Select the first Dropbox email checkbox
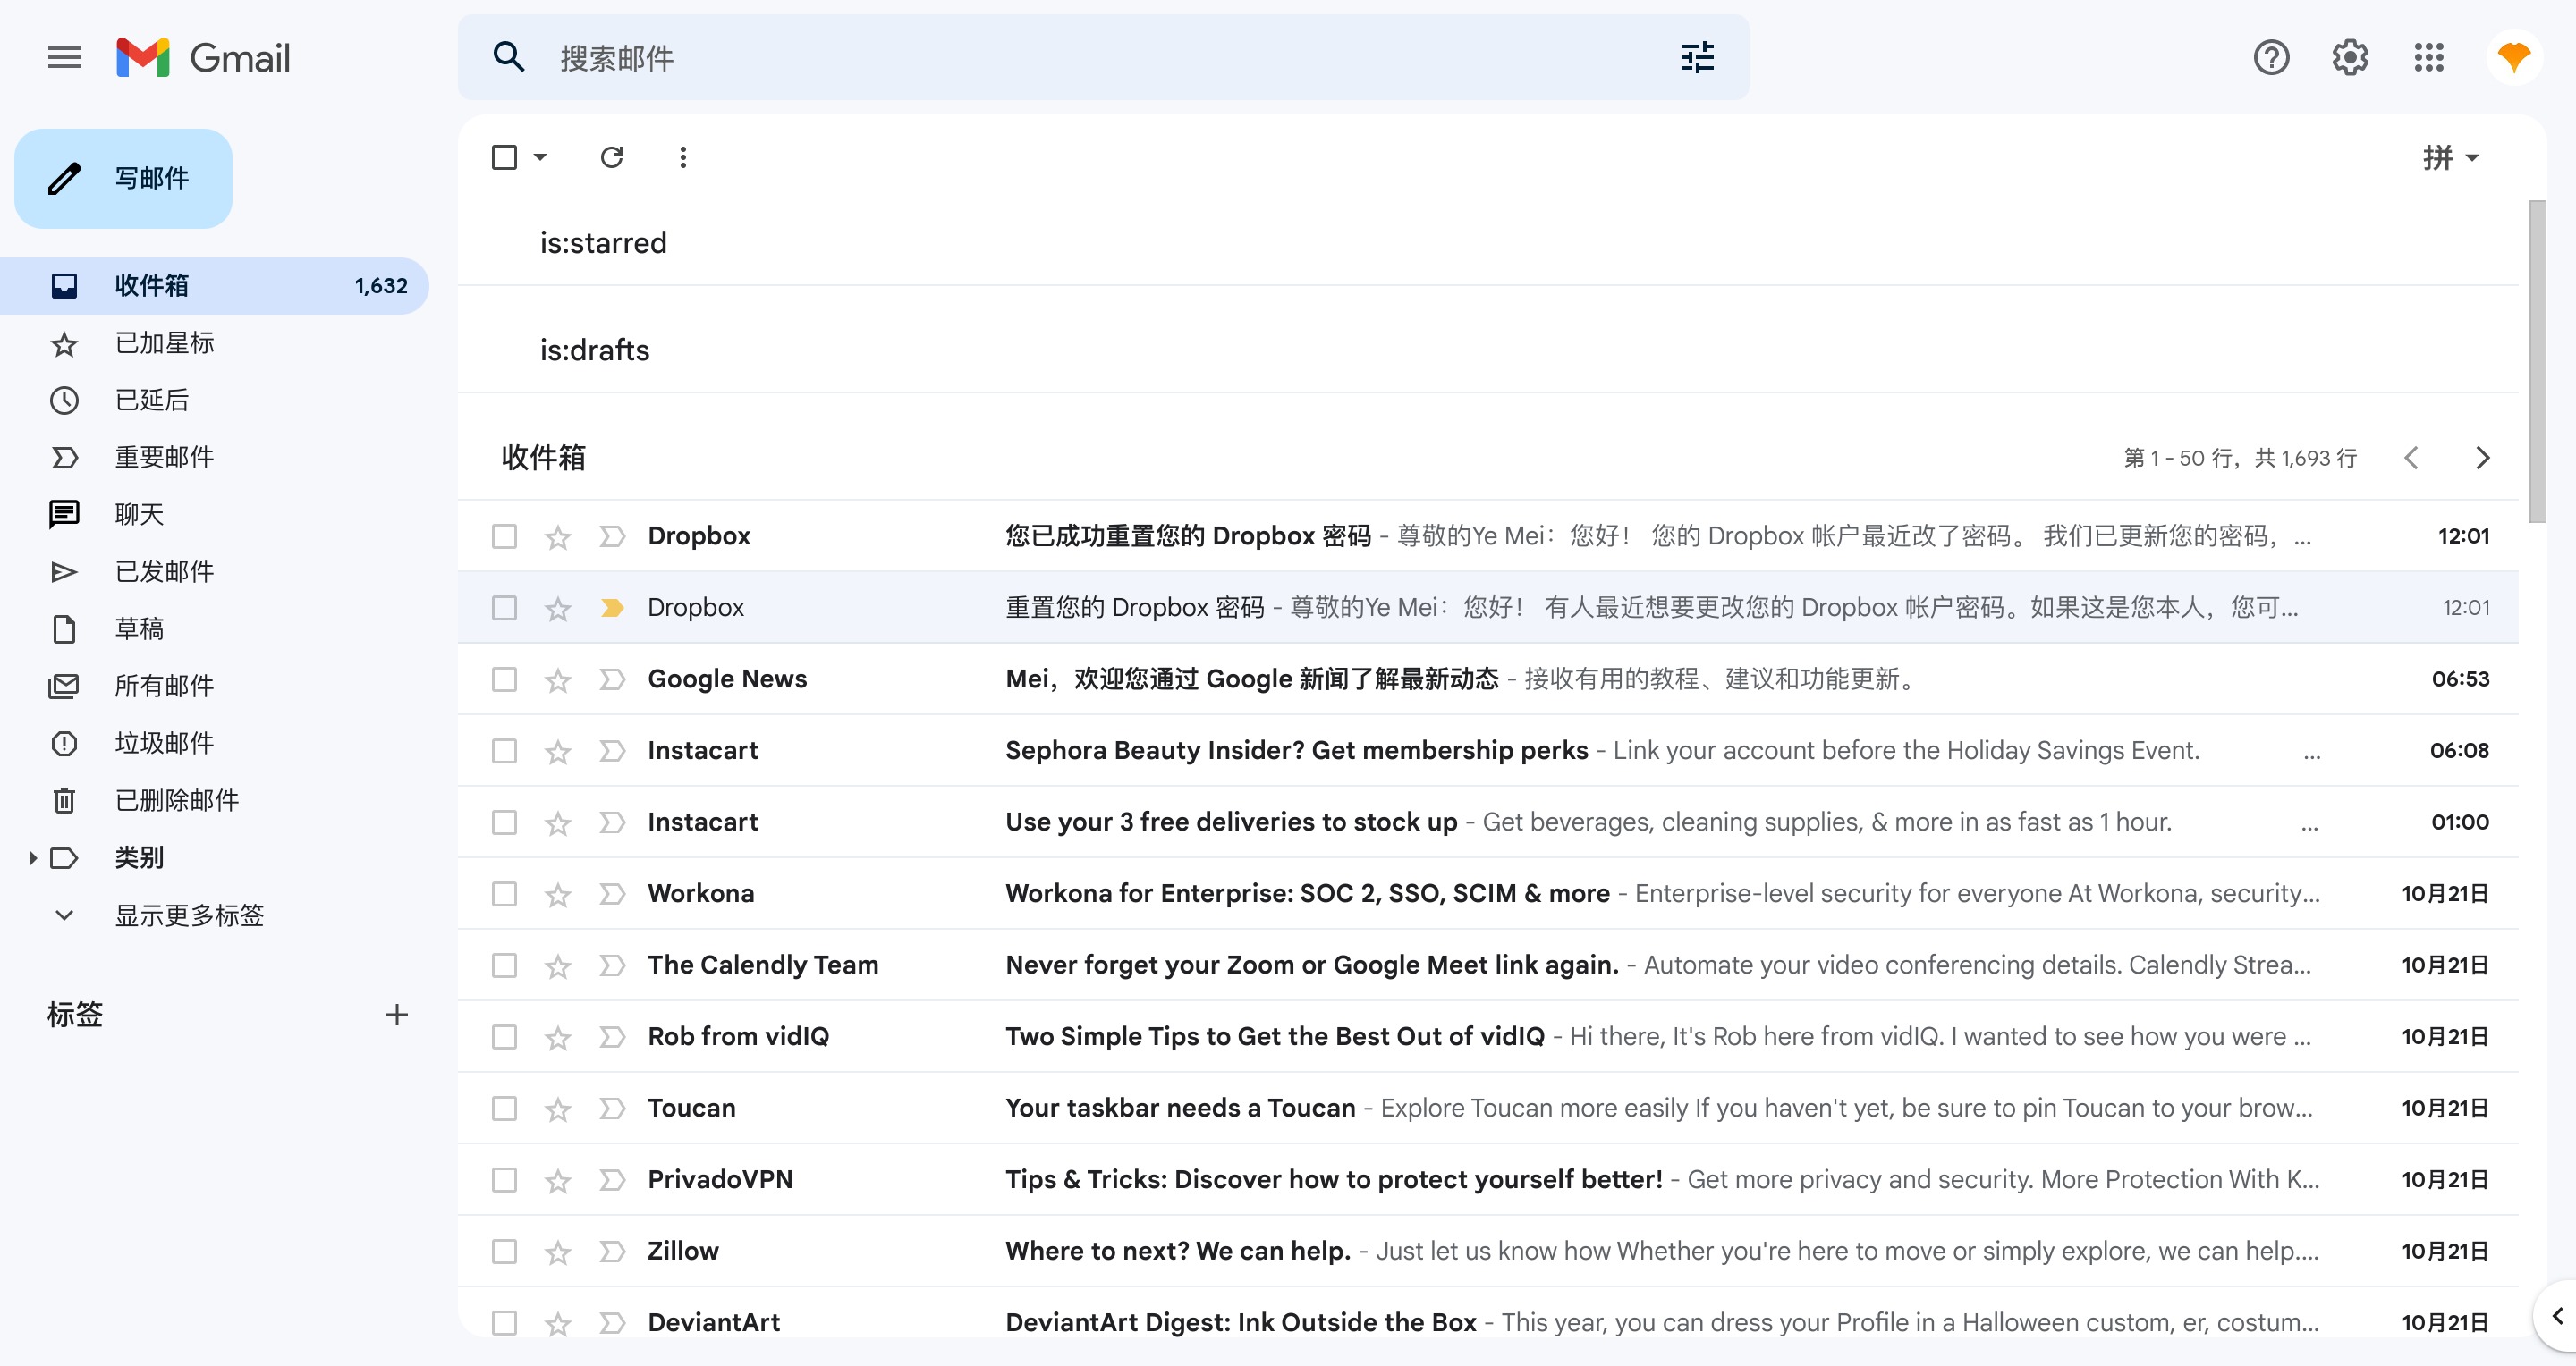The image size is (2576, 1366). pos(504,536)
